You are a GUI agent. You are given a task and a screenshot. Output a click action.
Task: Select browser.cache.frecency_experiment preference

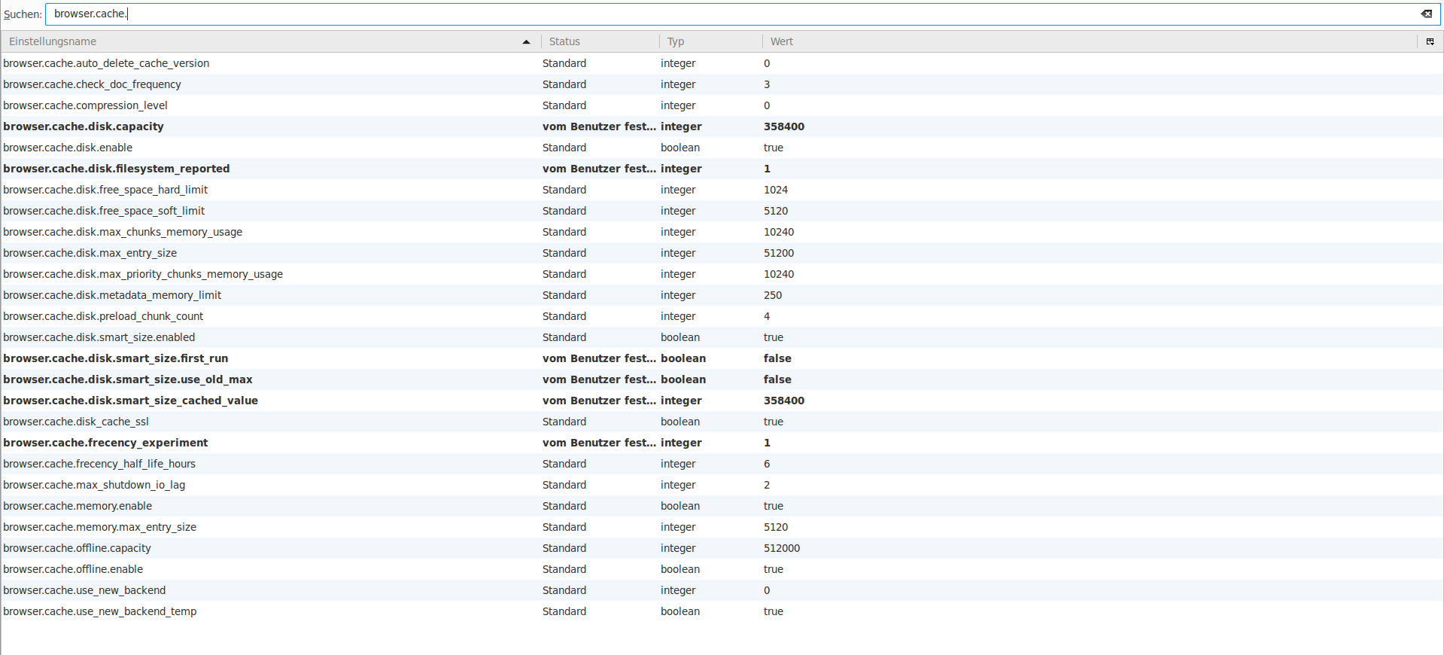(x=722, y=443)
